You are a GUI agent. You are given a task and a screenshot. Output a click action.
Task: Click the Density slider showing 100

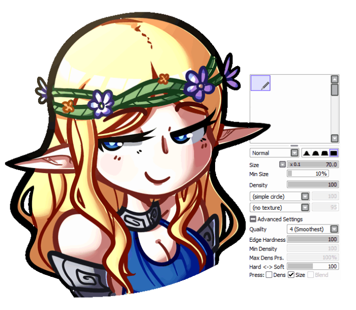pyautogui.click(x=313, y=185)
